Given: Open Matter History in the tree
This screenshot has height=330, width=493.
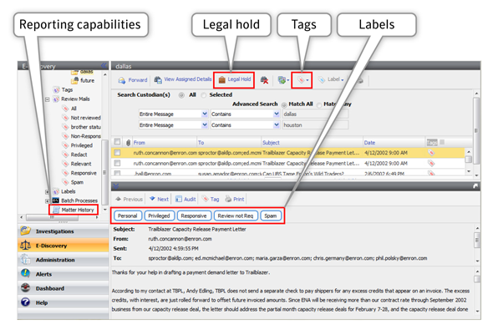Looking at the screenshot, I should (74, 210).
